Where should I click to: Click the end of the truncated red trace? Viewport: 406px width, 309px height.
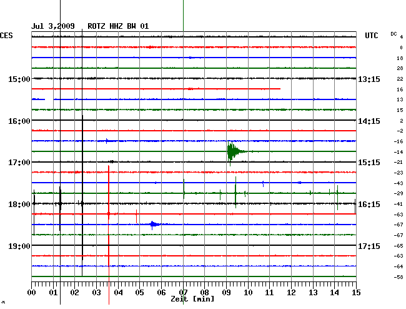280,89
